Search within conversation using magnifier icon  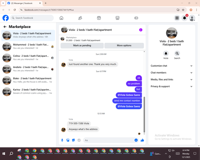click(x=177, y=54)
